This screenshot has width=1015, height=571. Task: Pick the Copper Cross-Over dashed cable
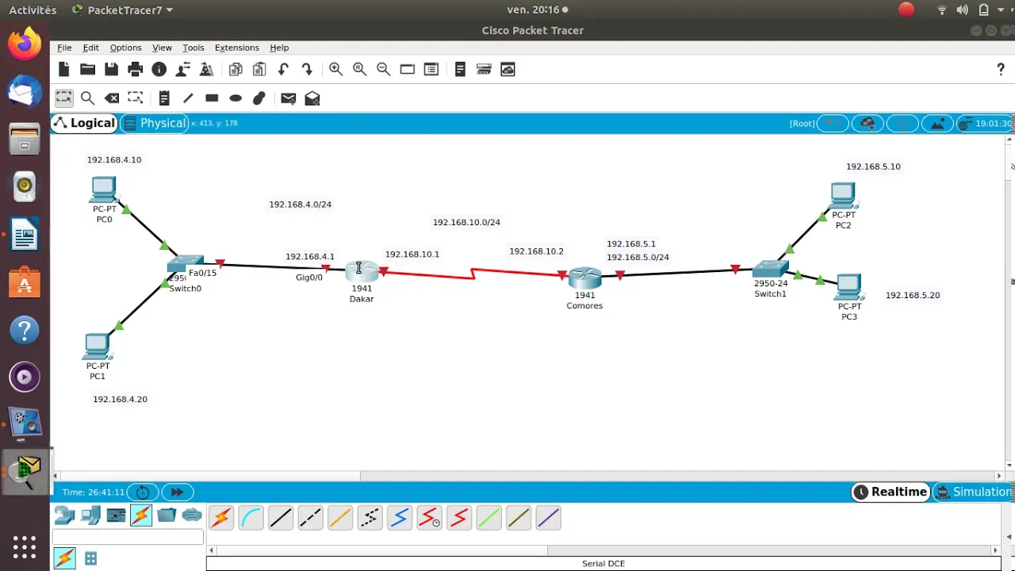coord(311,519)
